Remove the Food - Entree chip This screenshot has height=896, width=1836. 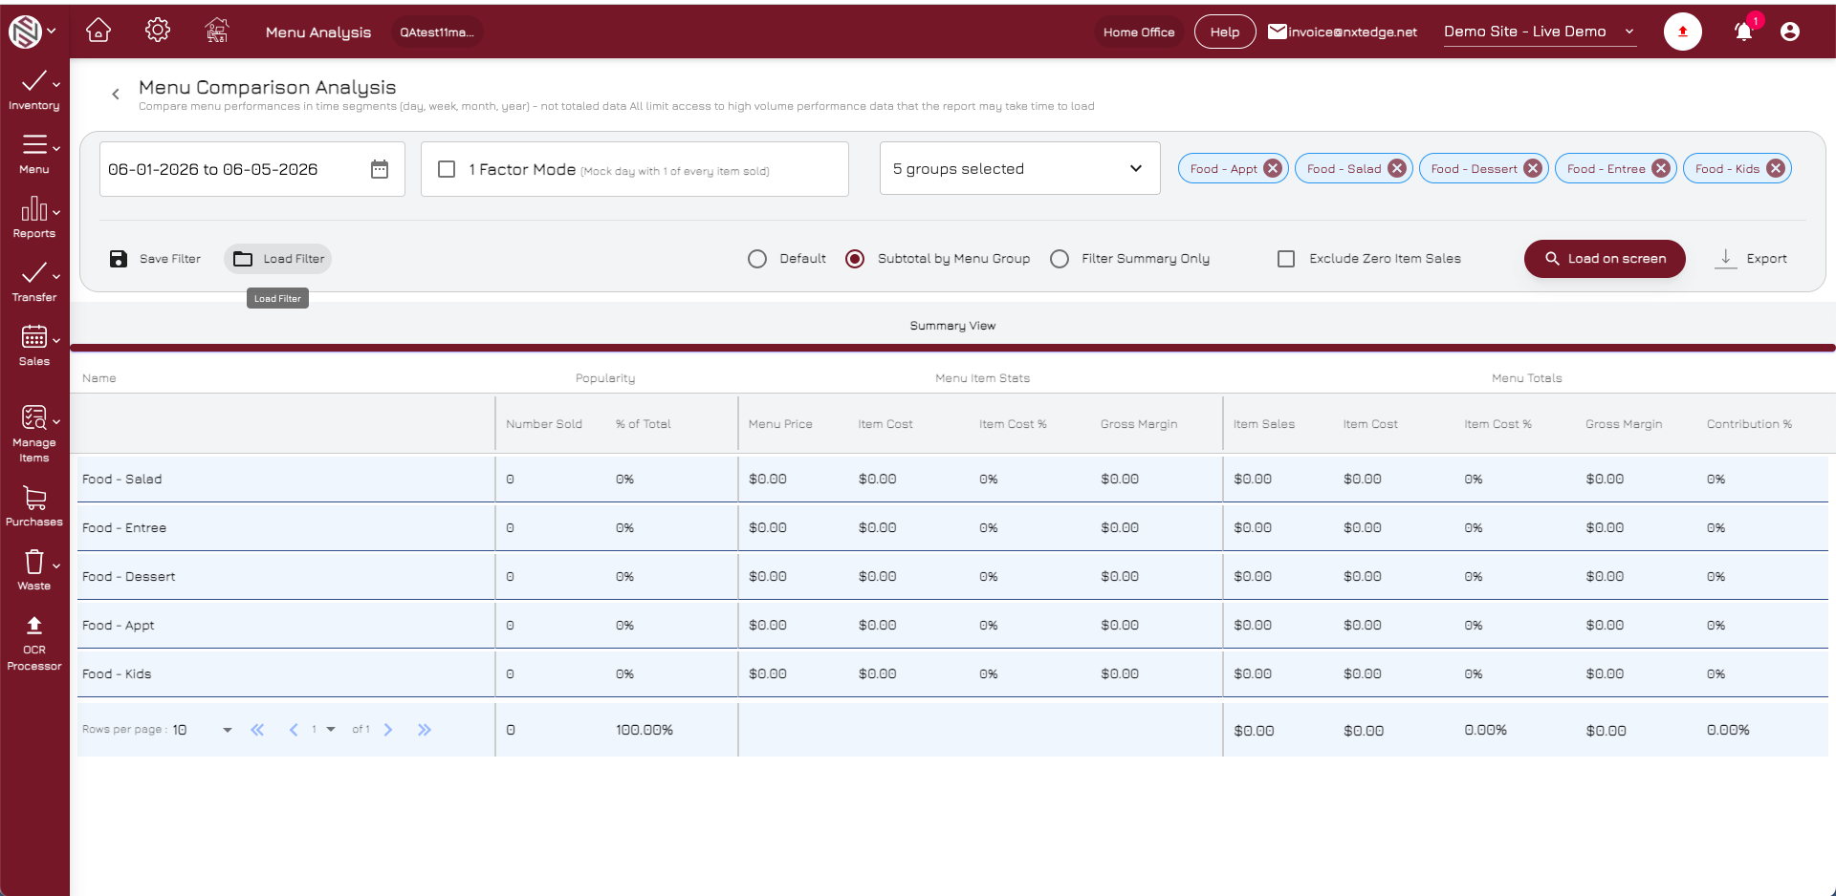[1660, 168]
